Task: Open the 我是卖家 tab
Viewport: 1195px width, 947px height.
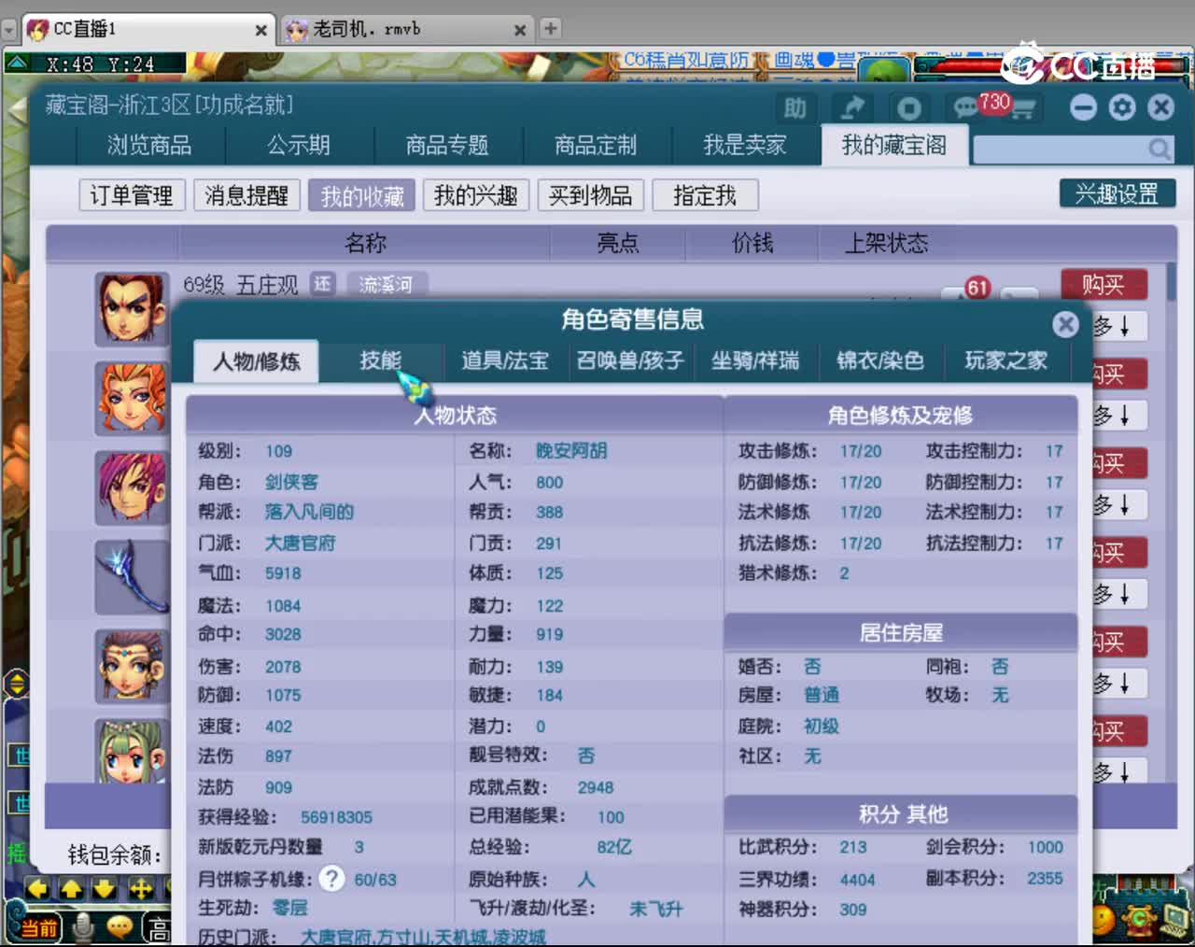Action: tap(745, 145)
